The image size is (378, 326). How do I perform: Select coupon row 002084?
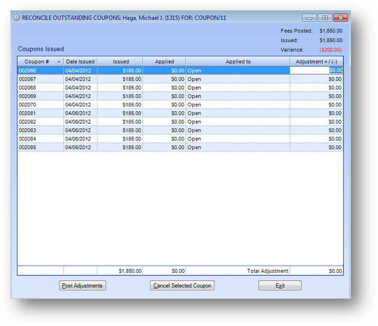click(x=180, y=139)
